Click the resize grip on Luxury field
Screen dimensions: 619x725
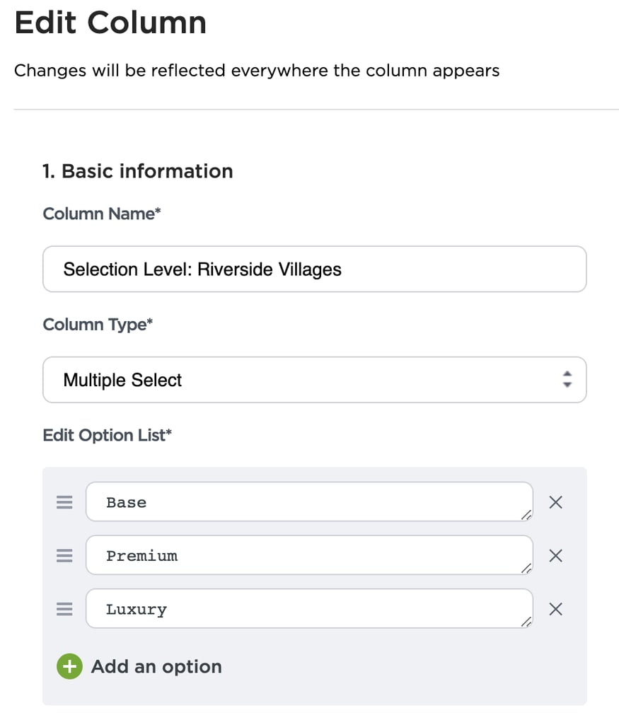[x=526, y=622]
